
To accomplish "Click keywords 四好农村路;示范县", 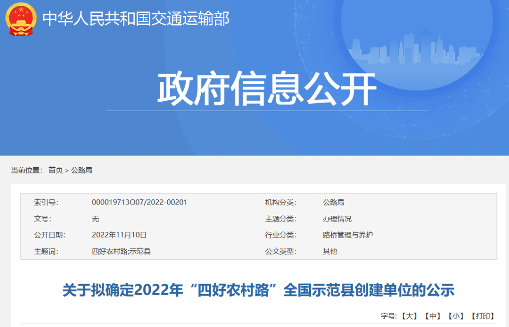I will 122,252.
